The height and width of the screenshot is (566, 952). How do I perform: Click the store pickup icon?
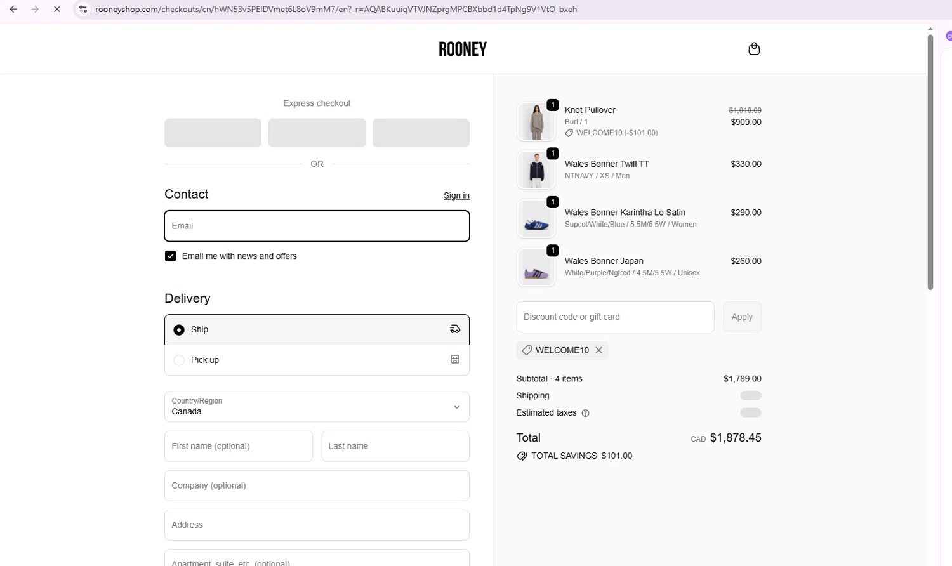point(455,359)
